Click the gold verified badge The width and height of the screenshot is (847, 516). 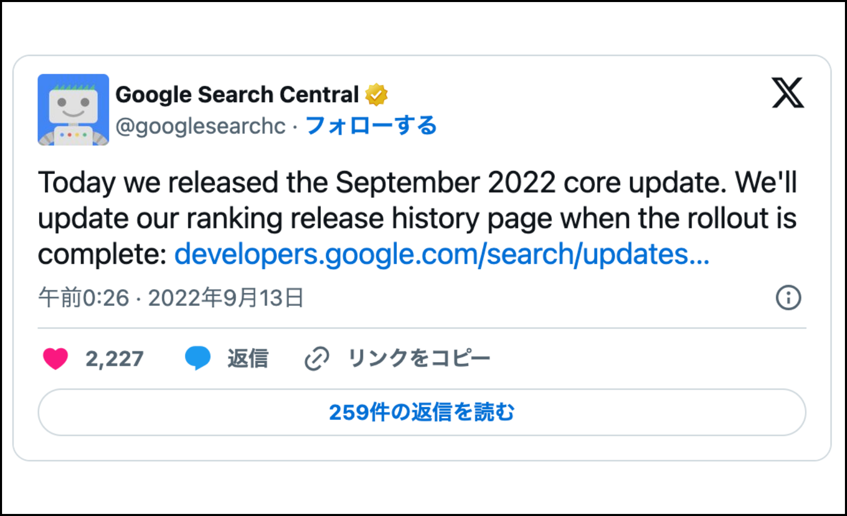click(376, 95)
